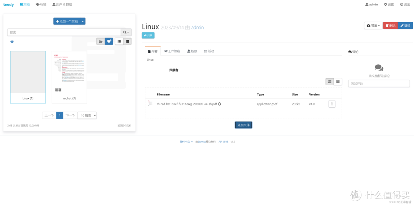
Task: Select the Linux (1) document card
Action: (x=28, y=77)
